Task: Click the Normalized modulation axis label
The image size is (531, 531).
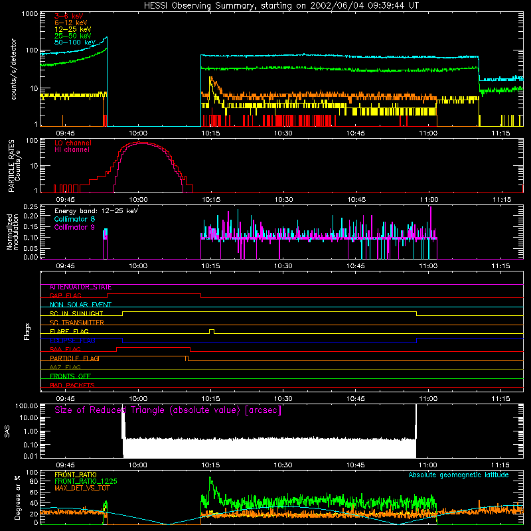Action: coord(13,232)
